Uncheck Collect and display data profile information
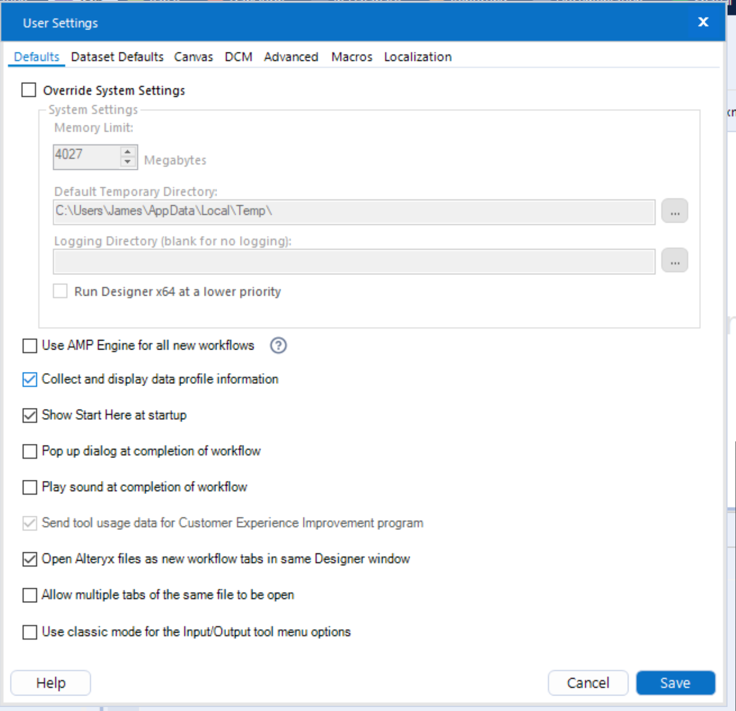The height and width of the screenshot is (711, 736). click(30, 379)
